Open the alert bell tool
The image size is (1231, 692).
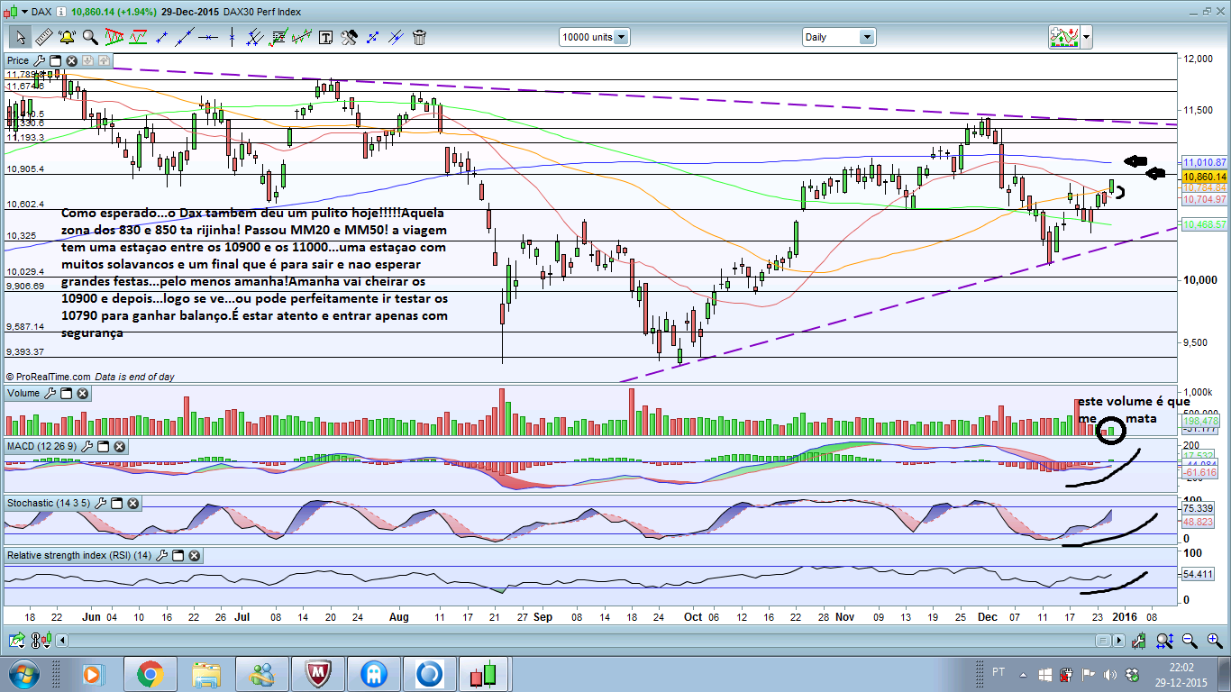coord(66,37)
